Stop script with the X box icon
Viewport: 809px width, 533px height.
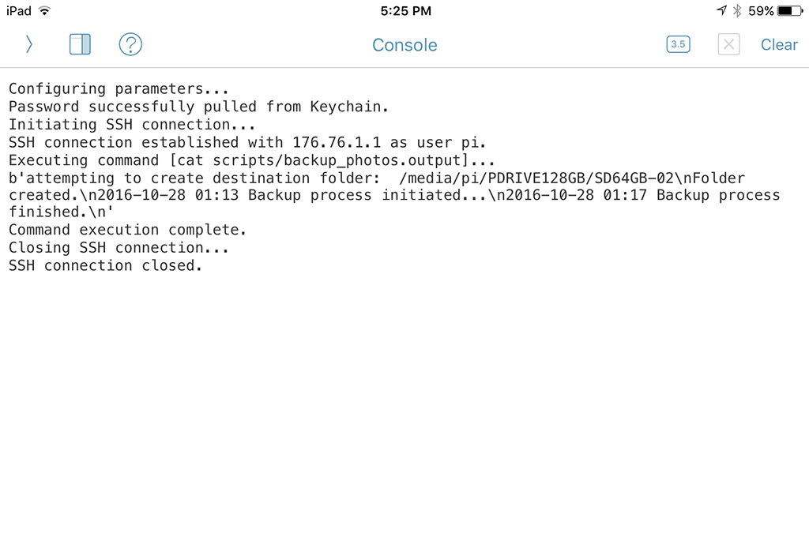pyautogui.click(x=728, y=44)
